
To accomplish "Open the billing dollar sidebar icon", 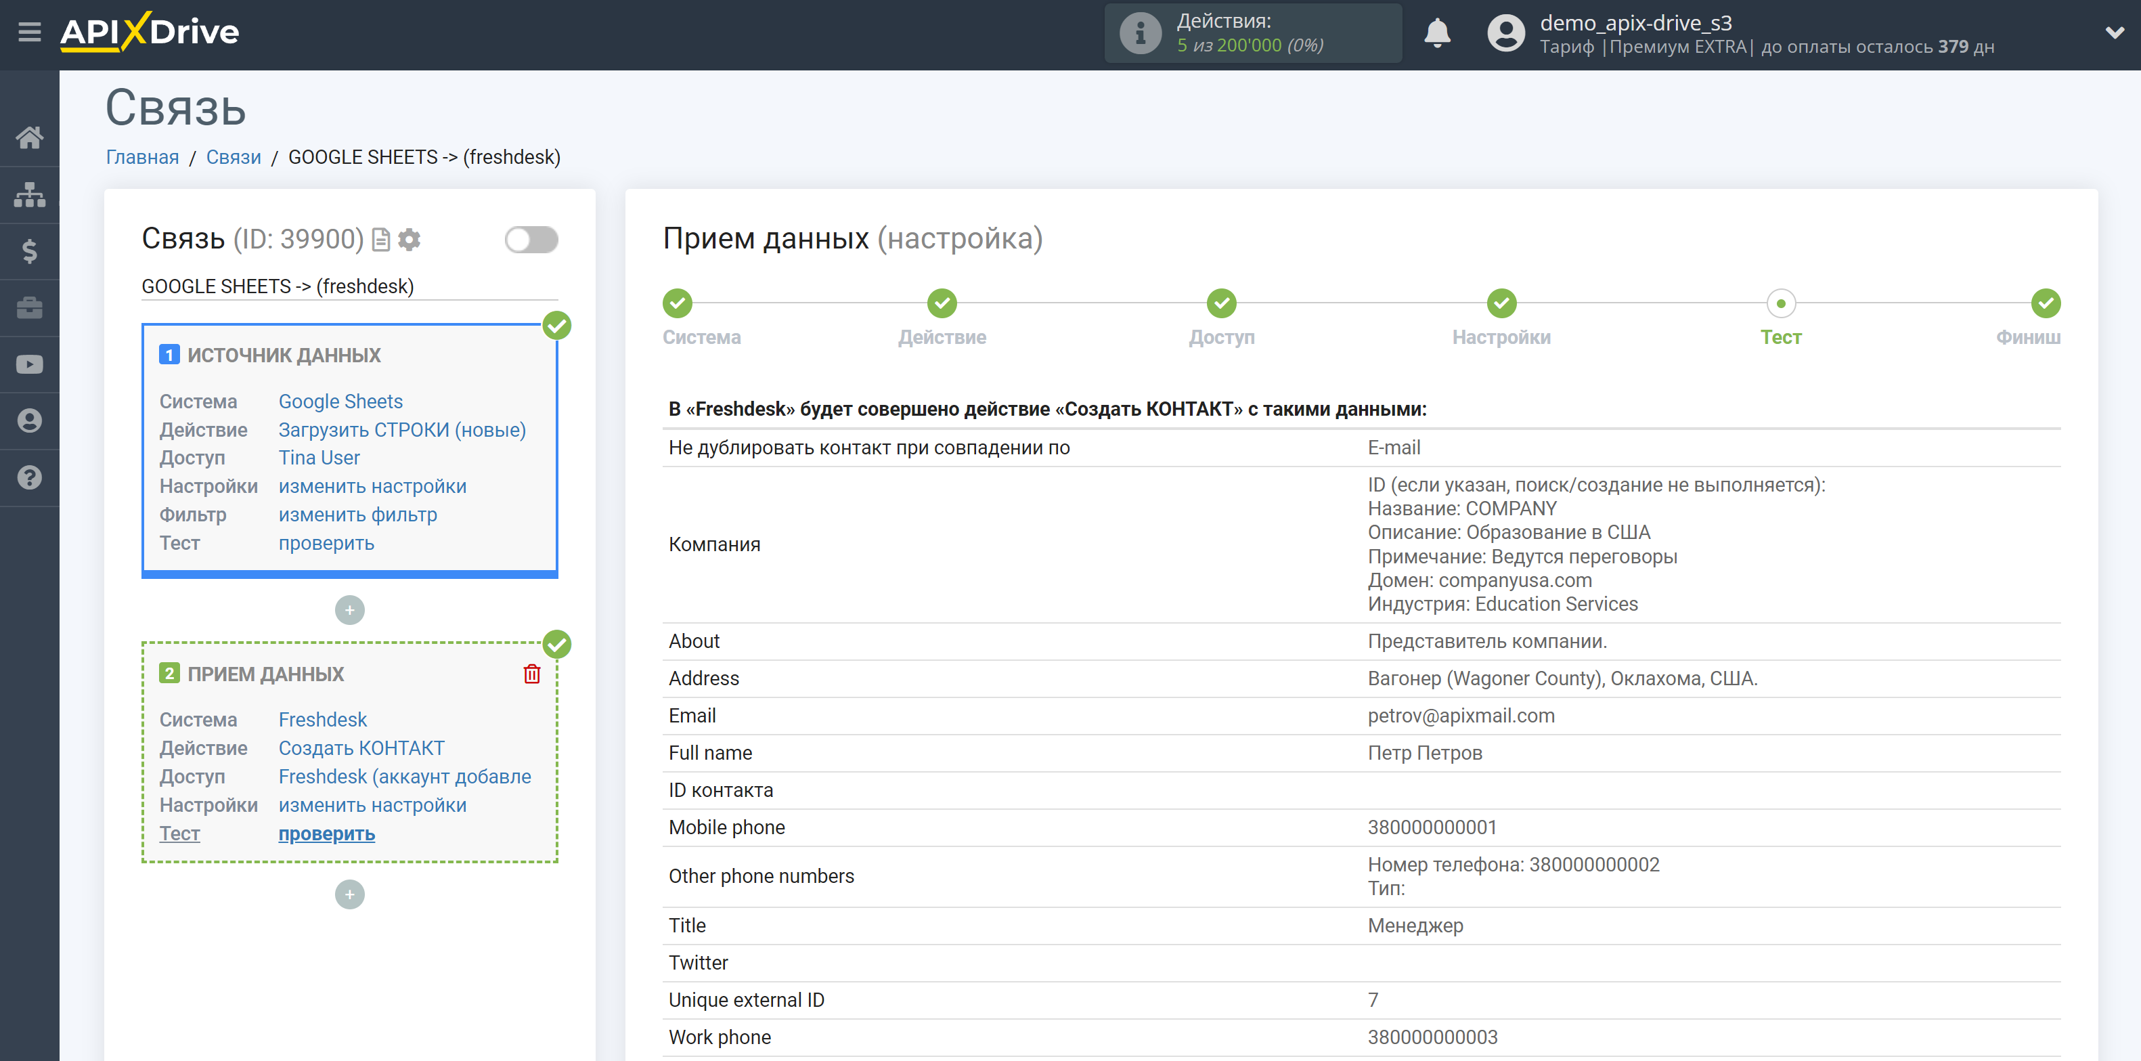I will 30,251.
